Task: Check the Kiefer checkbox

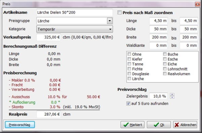Action: click(129, 59)
